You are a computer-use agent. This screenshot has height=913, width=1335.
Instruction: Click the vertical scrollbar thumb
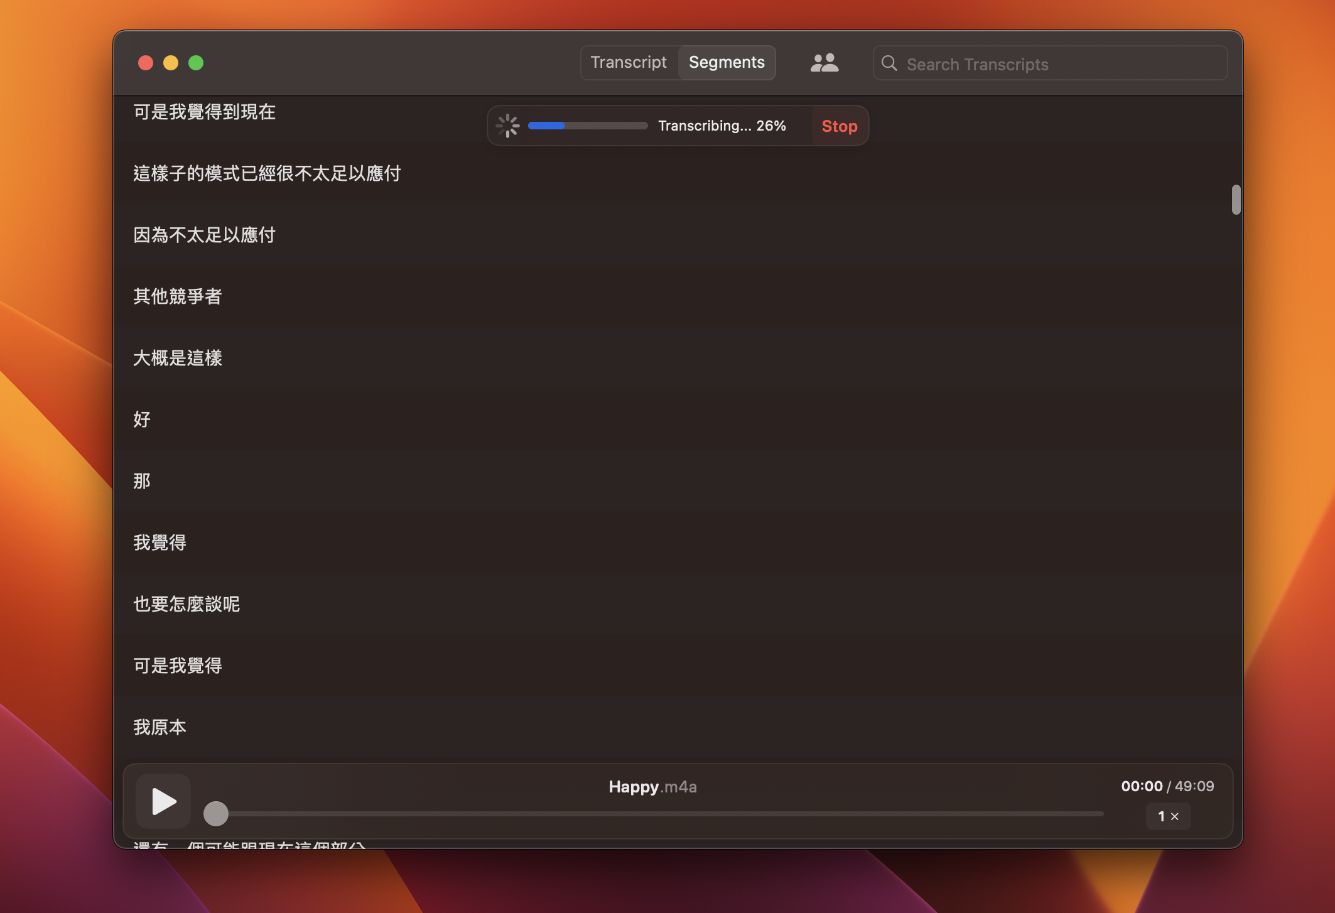click(1236, 200)
